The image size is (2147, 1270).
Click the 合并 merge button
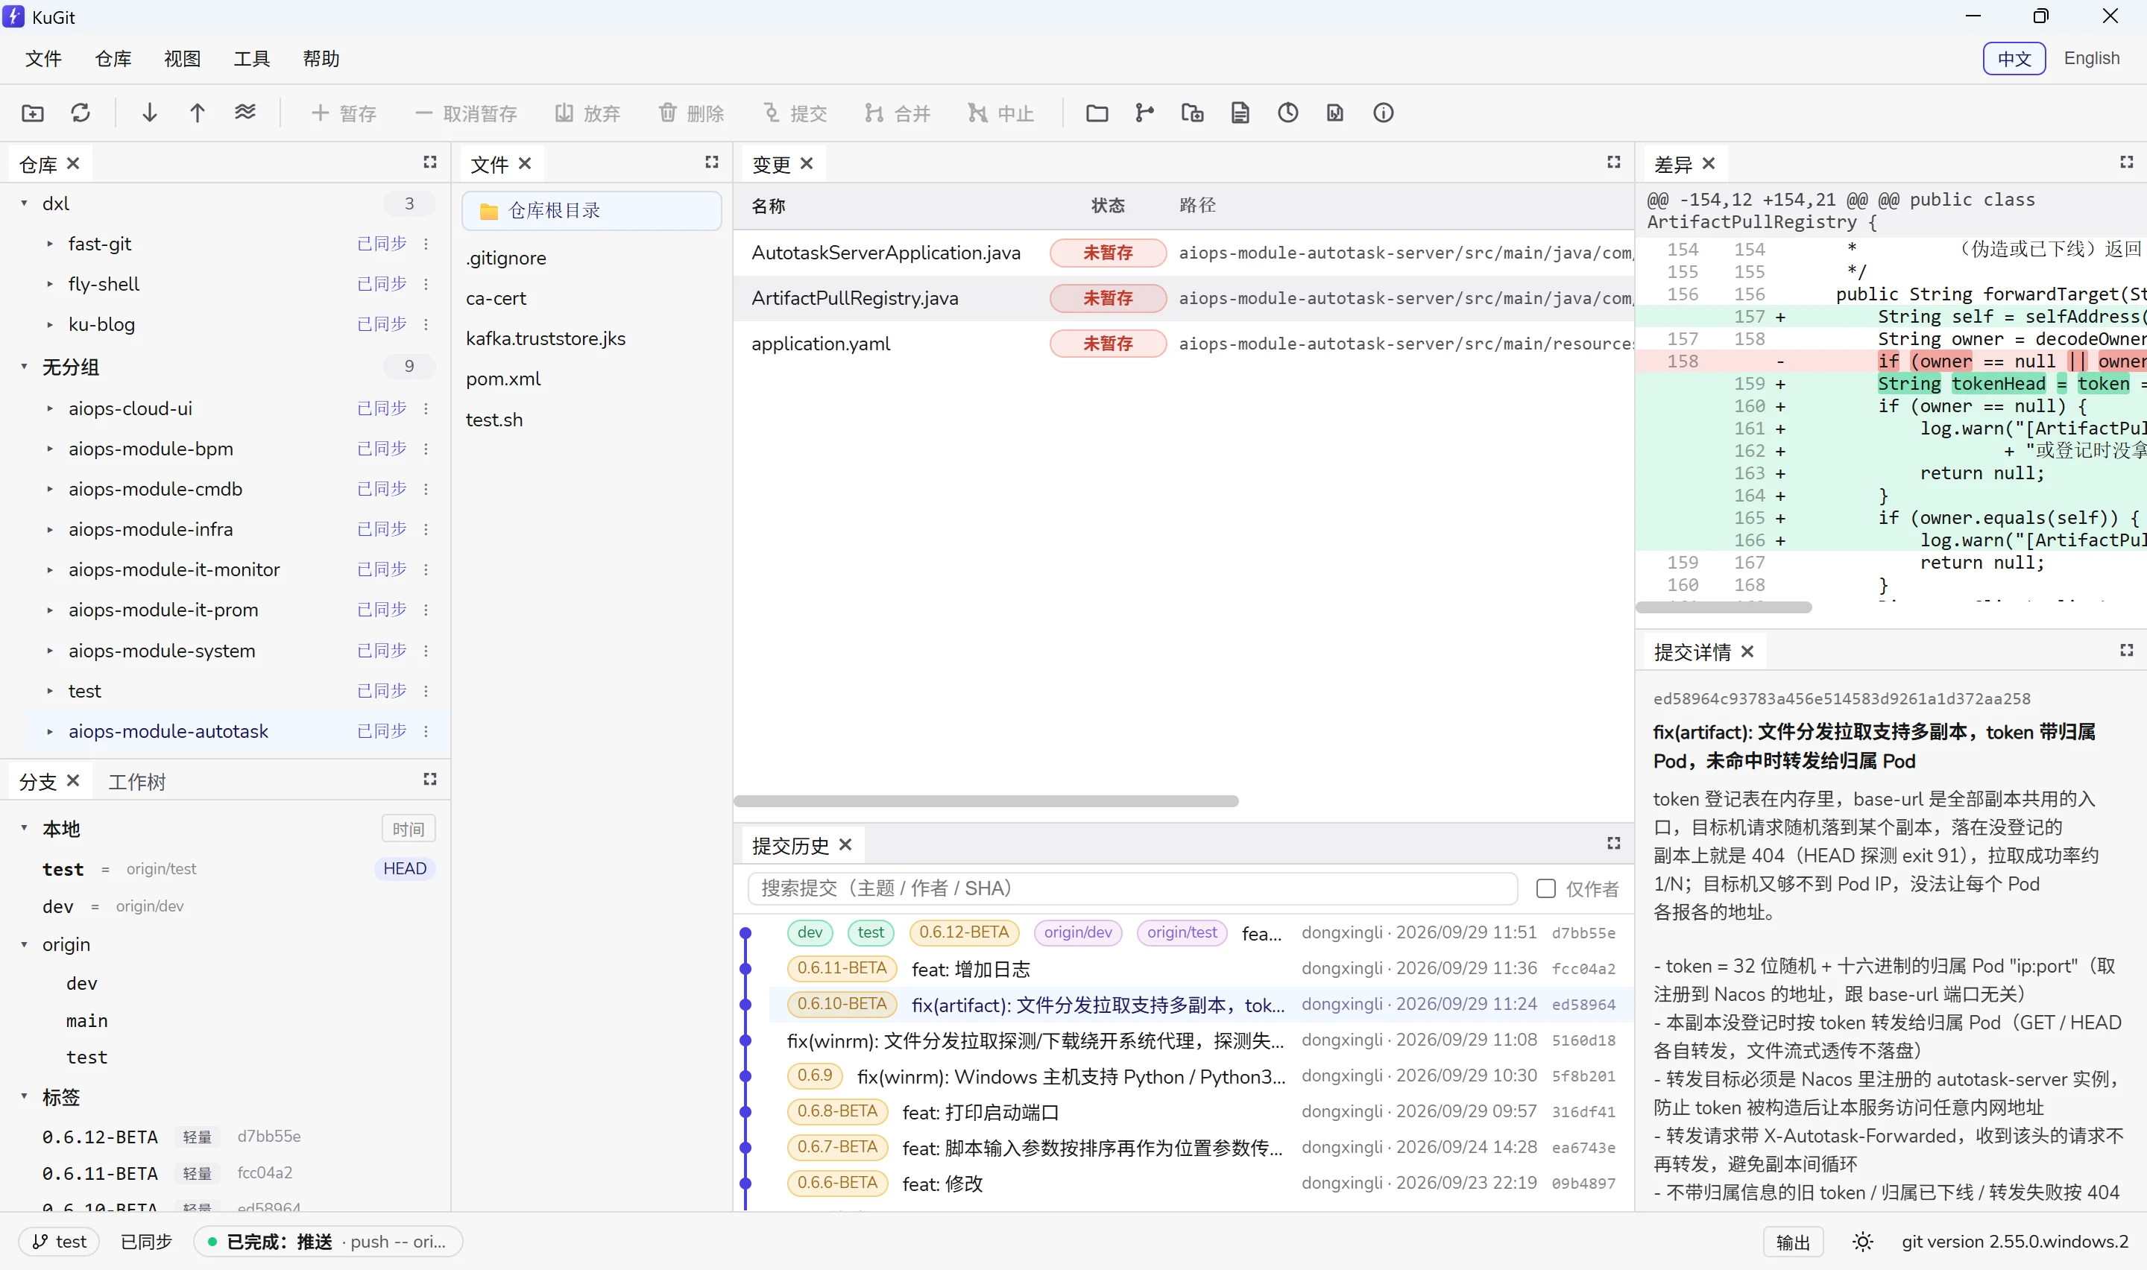tap(898, 113)
